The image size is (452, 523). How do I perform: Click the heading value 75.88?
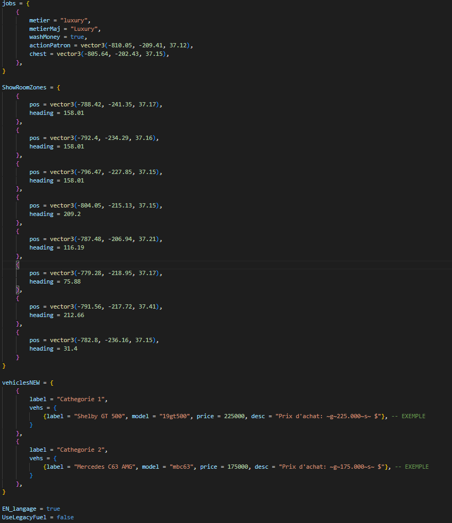click(x=72, y=282)
